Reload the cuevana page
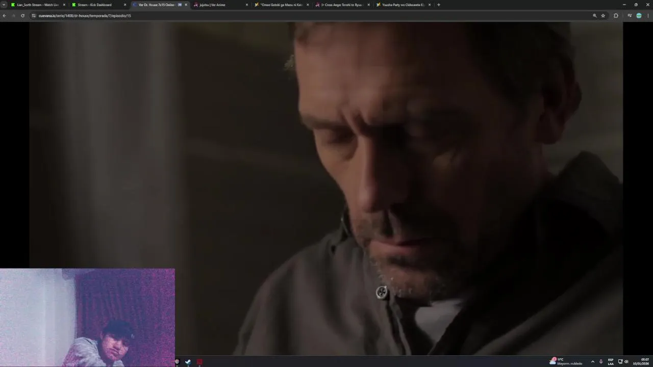The image size is (653, 367). coord(22,16)
